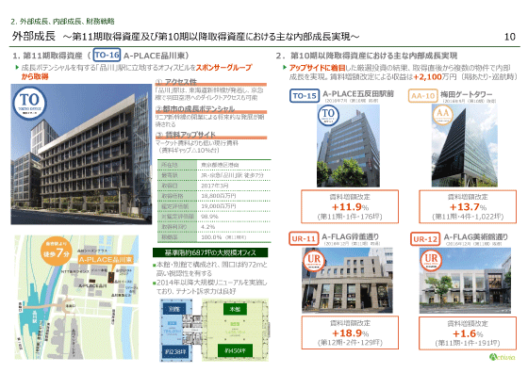Click the UR-11 badge beside A-FLAG骨董通り
528x373 pixels.
click(x=304, y=239)
